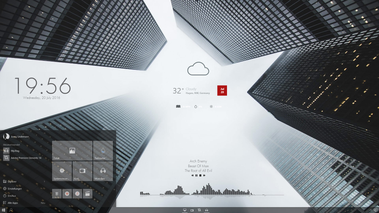Viewport: 379px width, 213px height.
Task: Launch the Rainmeter tile
Action: pos(103,151)
